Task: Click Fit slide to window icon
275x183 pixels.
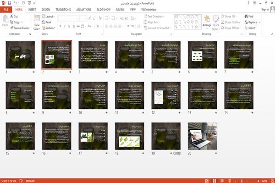Action: pos(272,181)
